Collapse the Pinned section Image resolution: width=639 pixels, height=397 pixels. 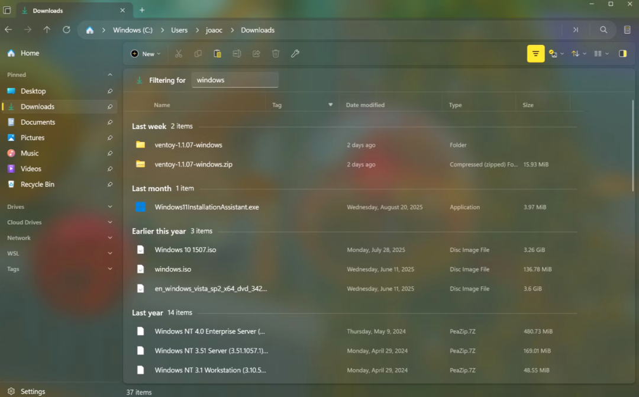point(109,75)
